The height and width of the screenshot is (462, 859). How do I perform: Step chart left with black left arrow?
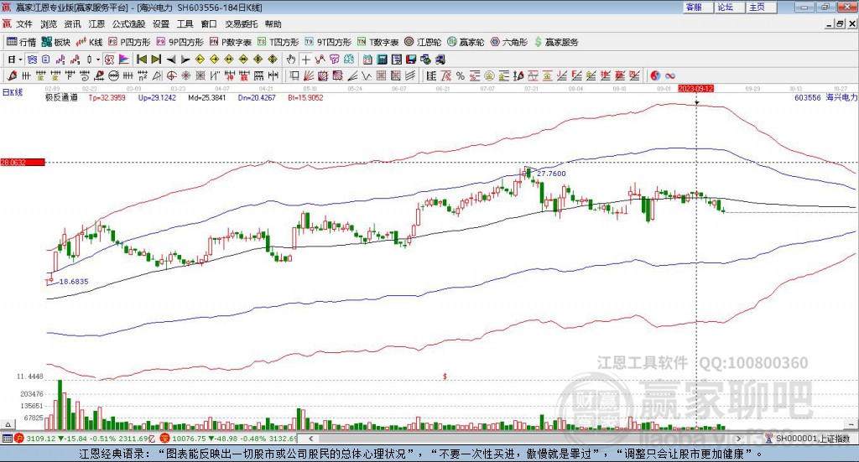[x=171, y=60]
